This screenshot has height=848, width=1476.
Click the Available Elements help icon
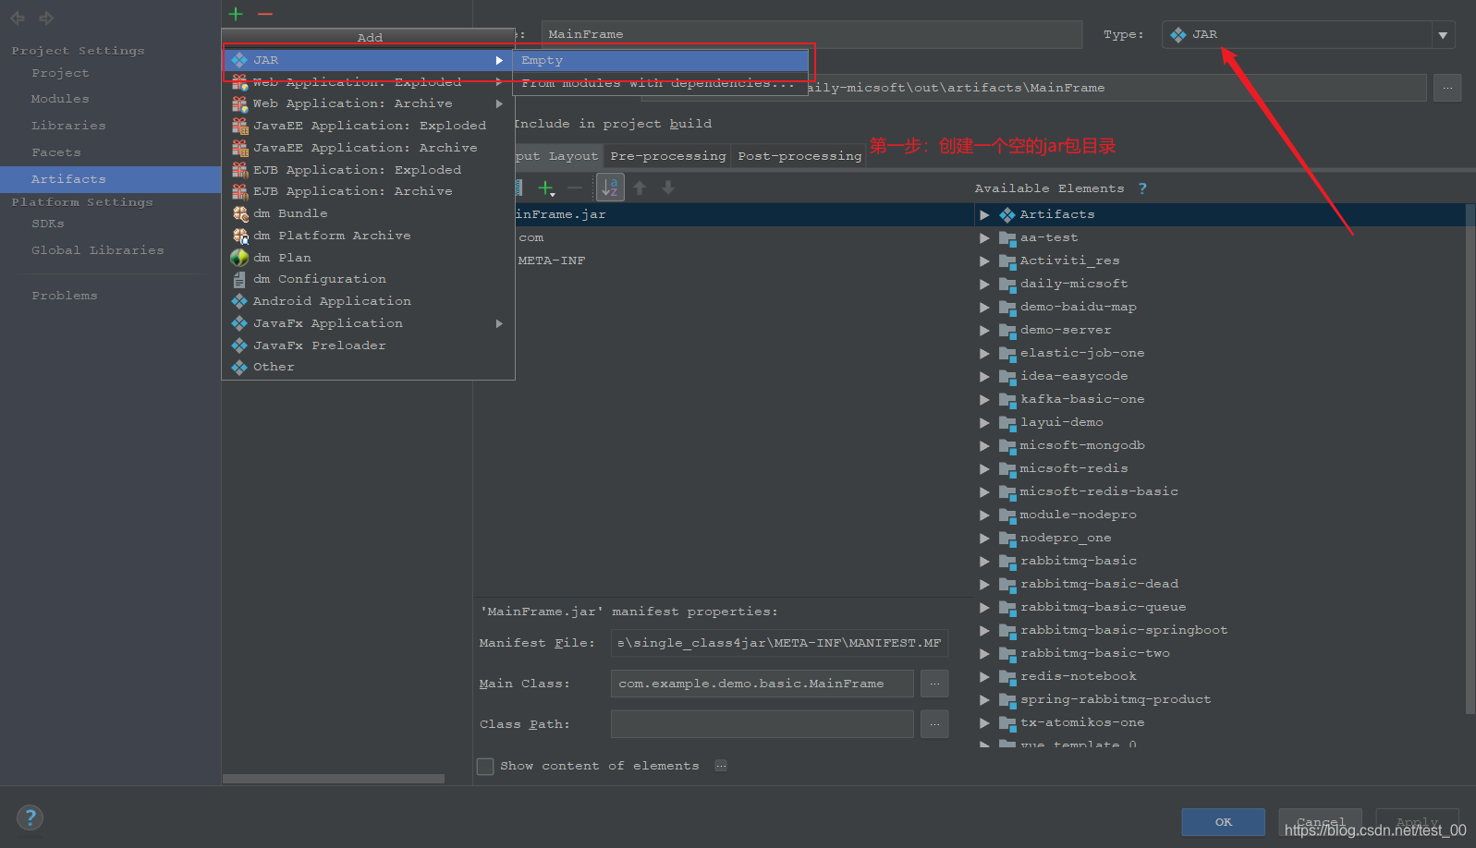point(1142,188)
